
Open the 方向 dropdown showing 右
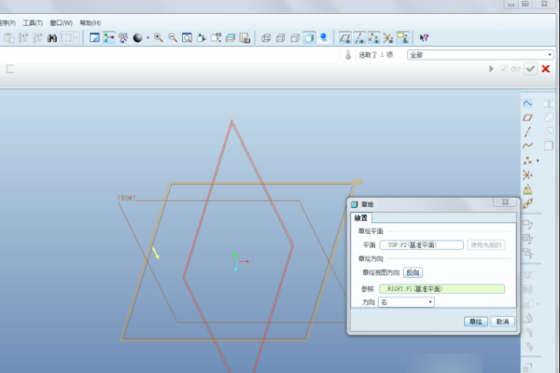(x=406, y=302)
